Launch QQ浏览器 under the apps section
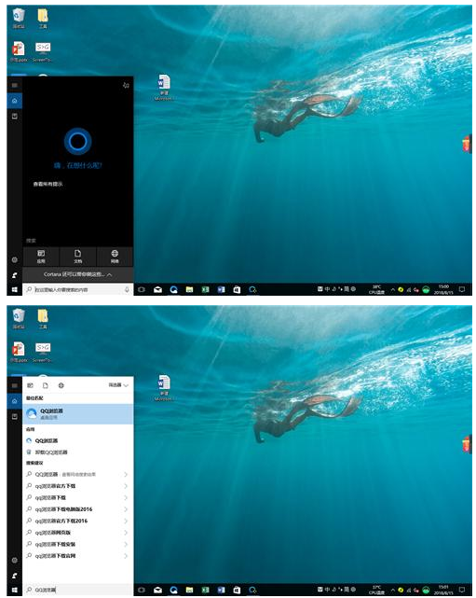 pyautogui.click(x=77, y=440)
